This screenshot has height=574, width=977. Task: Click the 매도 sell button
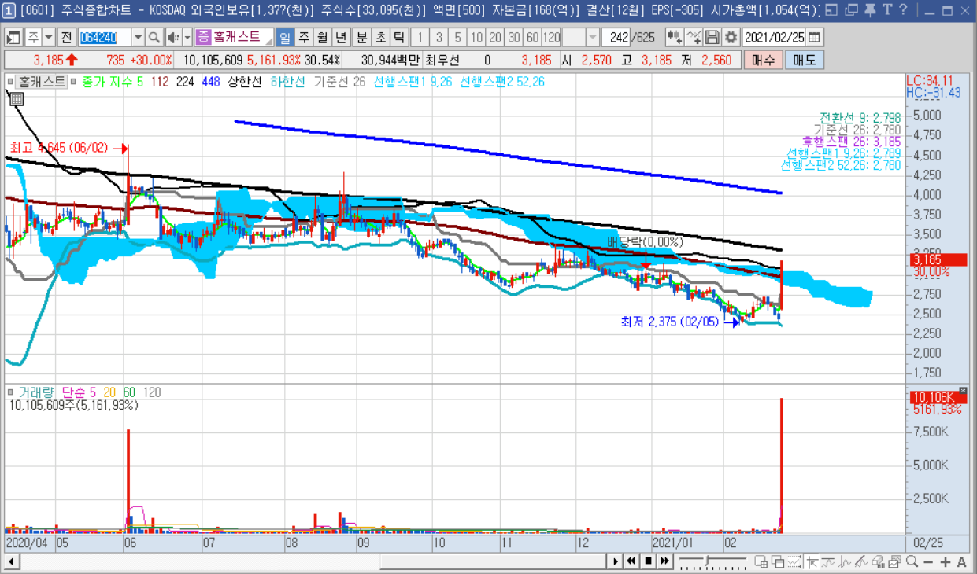coord(804,61)
